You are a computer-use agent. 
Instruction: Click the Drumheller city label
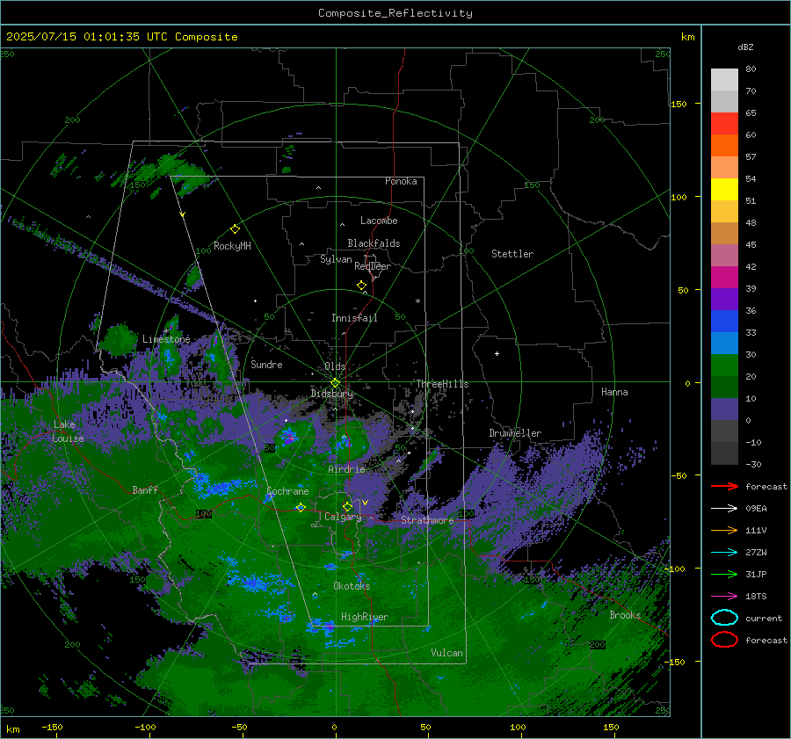pyautogui.click(x=515, y=433)
